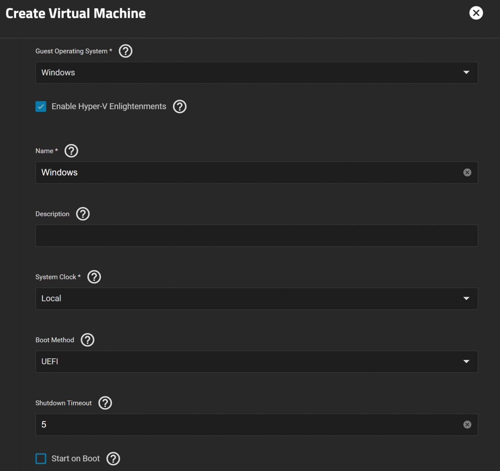The height and width of the screenshot is (471, 500).
Task: Clear the Shutdown Timeout value
Action: [467, 425]
